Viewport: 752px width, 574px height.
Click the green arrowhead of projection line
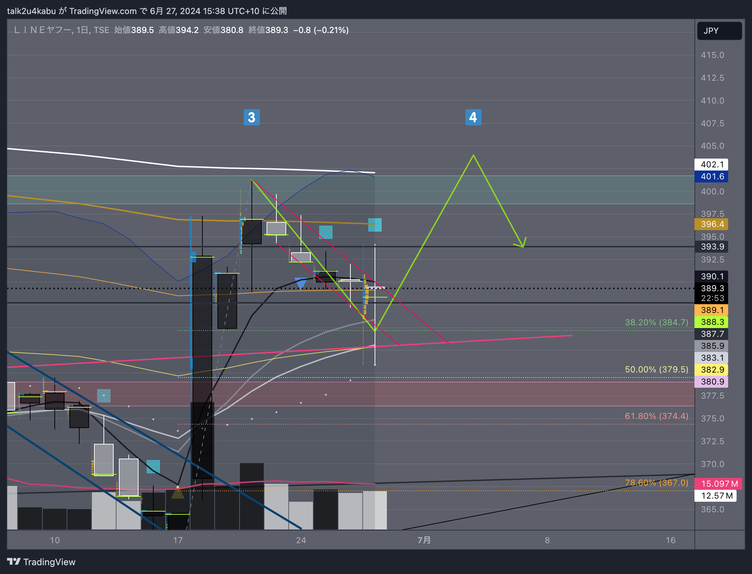tap(521, 243)
